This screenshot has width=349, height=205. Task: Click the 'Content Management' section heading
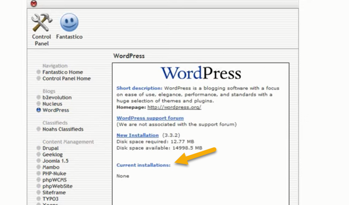click(x=68, y=142)
